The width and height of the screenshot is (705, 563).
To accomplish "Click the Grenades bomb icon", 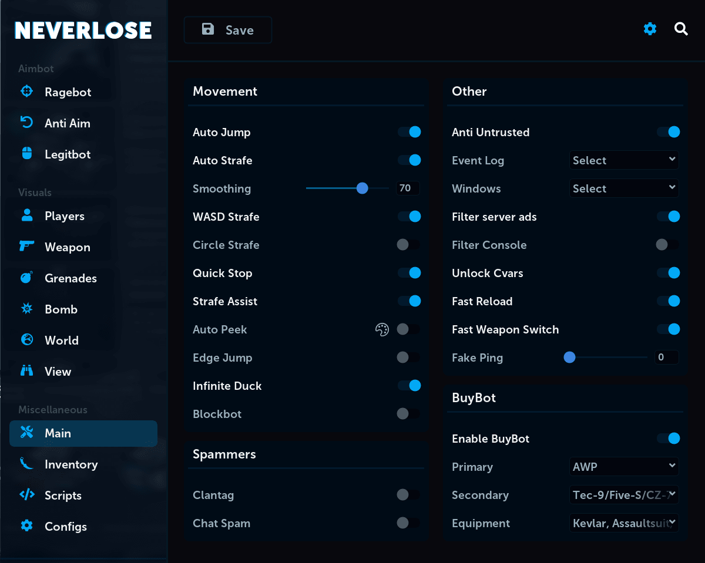I will click(x=26, y=278).
